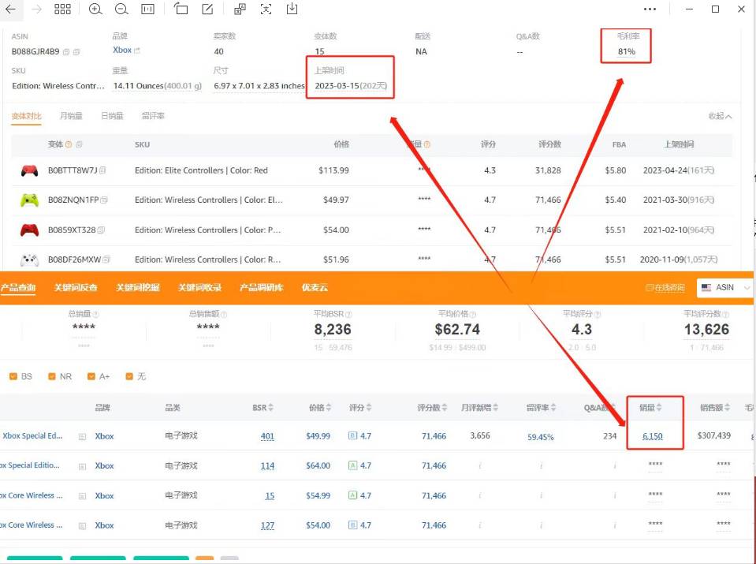Click the green controller thumbnail for B08ZNQN1FP

[x=29, y=200]
